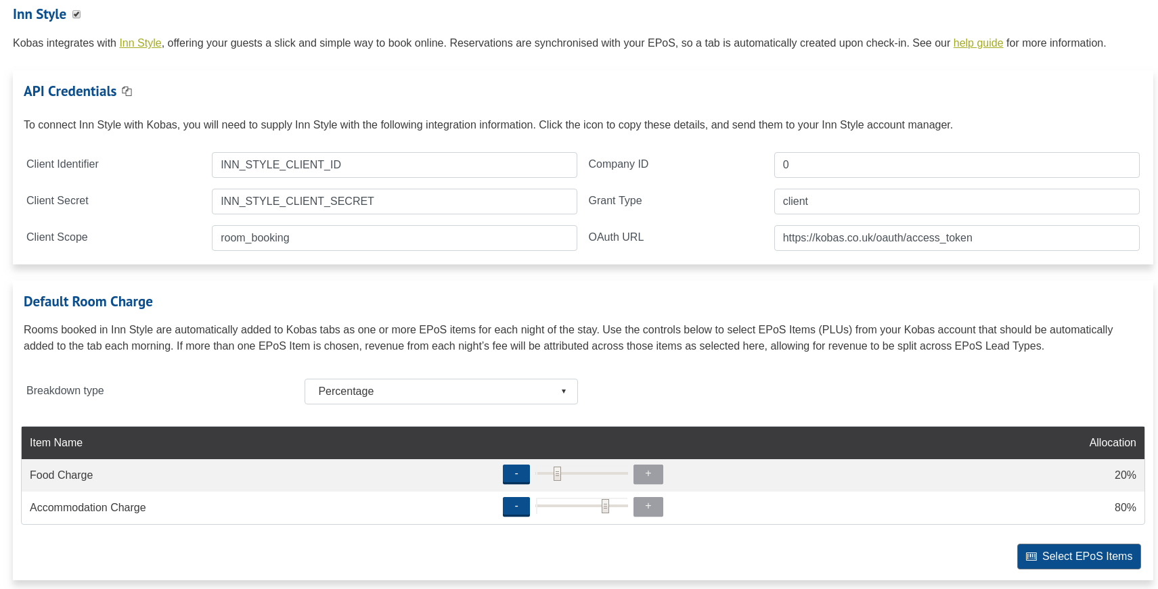Decrease Food Charge allocation with minus button

pyautogui.click(x=516, y=474)
